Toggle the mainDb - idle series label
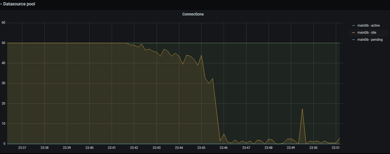 coord(367,33)
